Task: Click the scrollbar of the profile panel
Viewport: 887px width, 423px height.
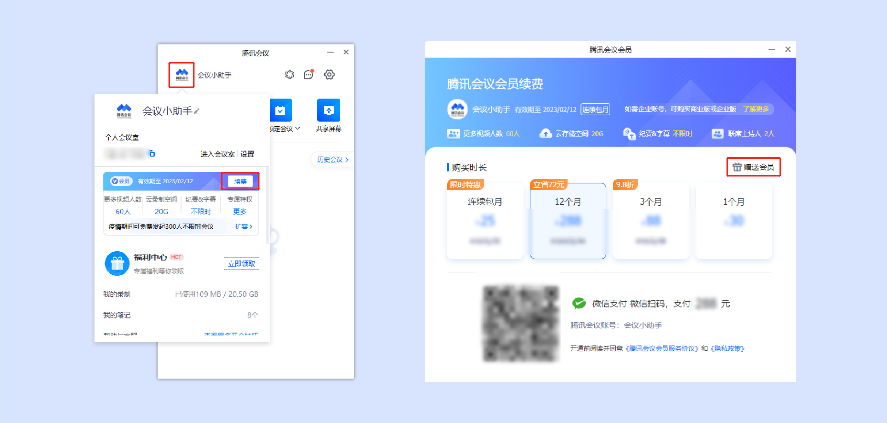Action: coord(267,205)
